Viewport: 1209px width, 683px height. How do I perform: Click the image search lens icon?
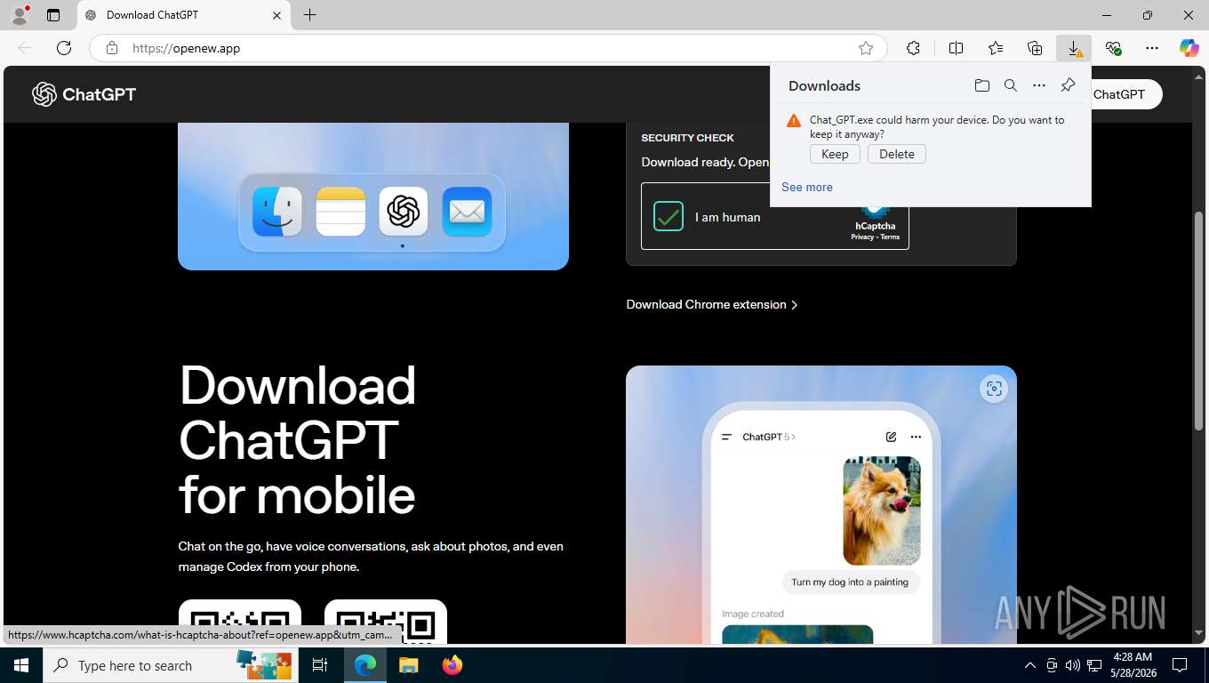(994, 389)
